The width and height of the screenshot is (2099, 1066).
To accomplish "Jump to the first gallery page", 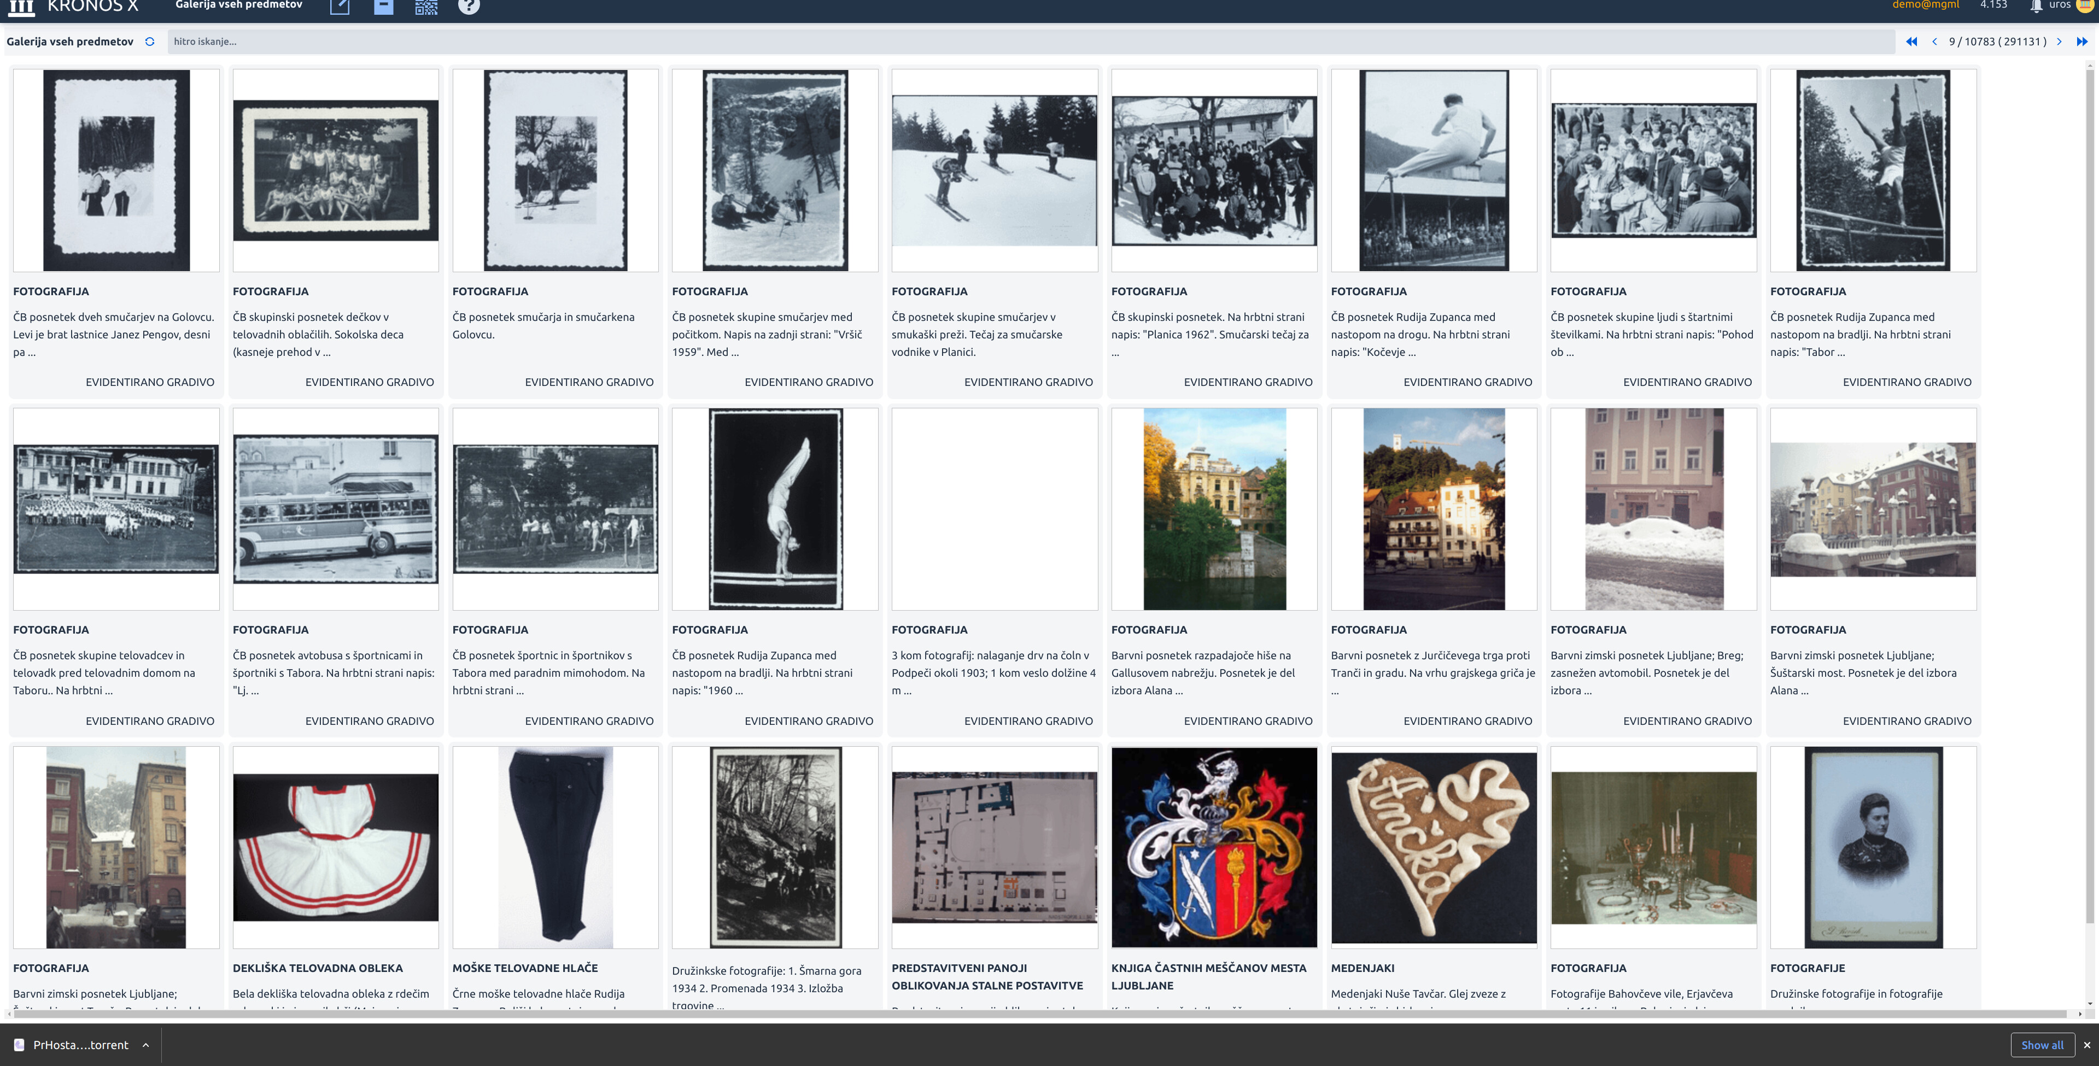I will point(1911,42).
